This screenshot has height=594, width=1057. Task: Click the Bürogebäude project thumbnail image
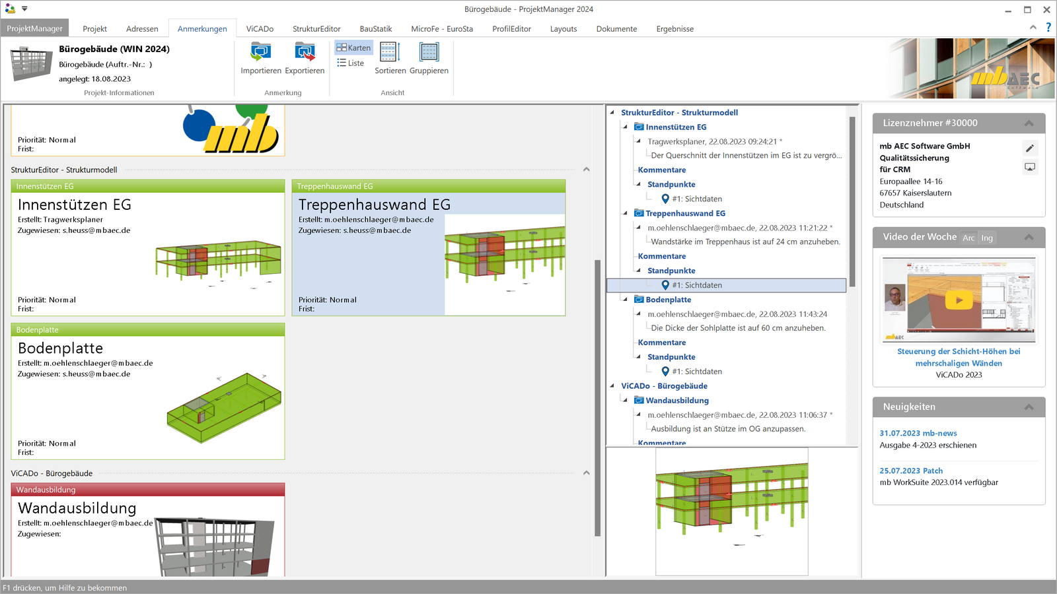[x=31, y=64]
